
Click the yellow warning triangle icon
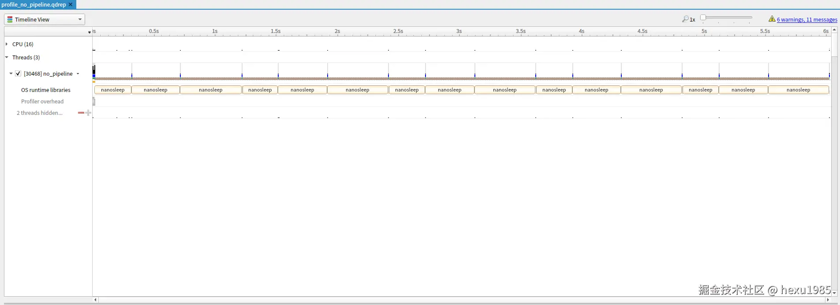tap(772, 18)
